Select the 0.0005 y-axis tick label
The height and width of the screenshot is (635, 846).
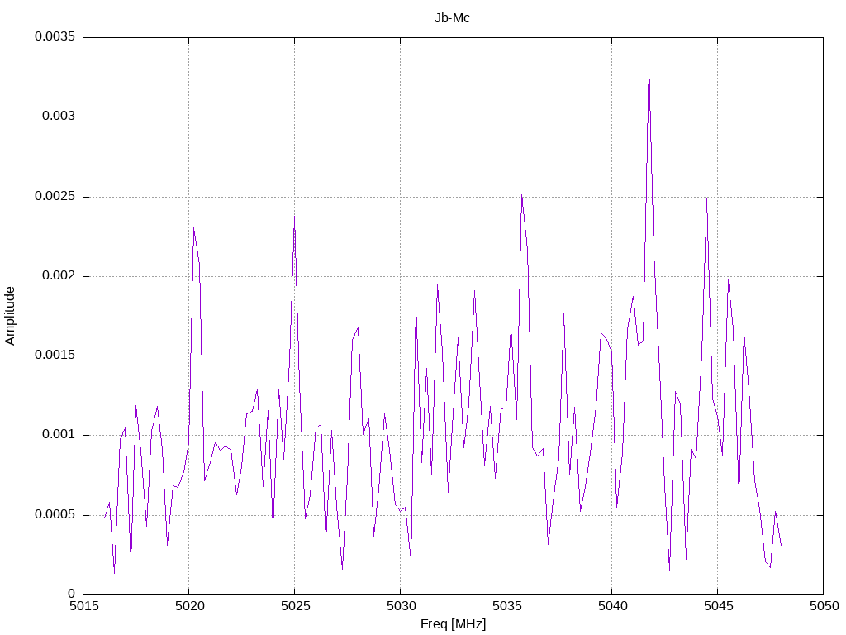coord(55,514)
